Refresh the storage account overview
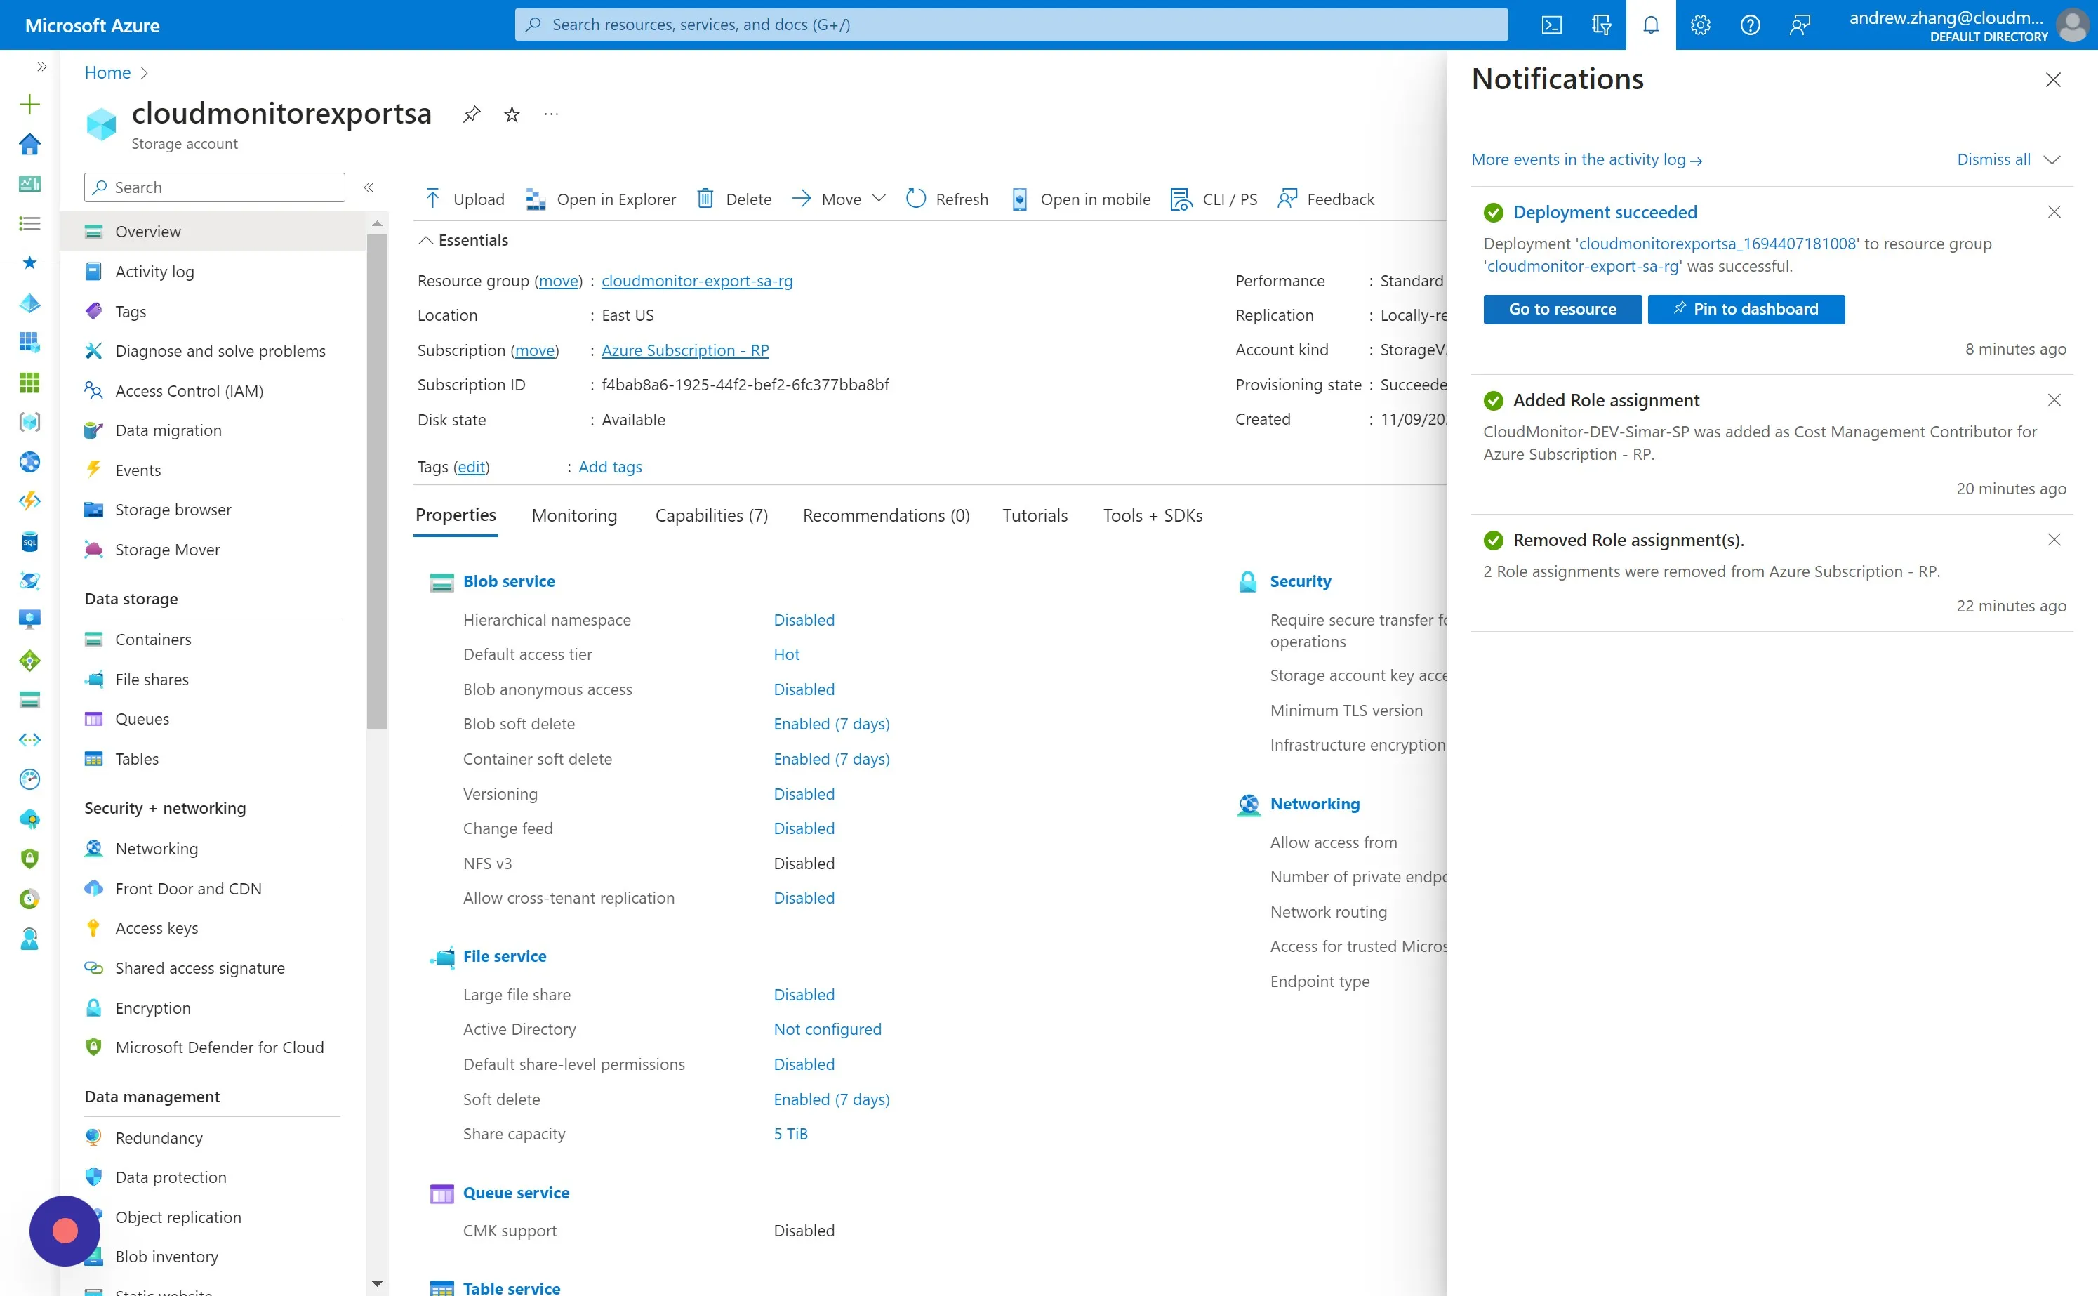2098x1296 pixels. click(x=947, y=199)
